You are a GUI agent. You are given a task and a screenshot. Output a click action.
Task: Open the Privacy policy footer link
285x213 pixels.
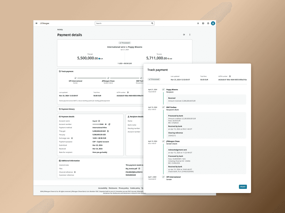click(124, 188)
